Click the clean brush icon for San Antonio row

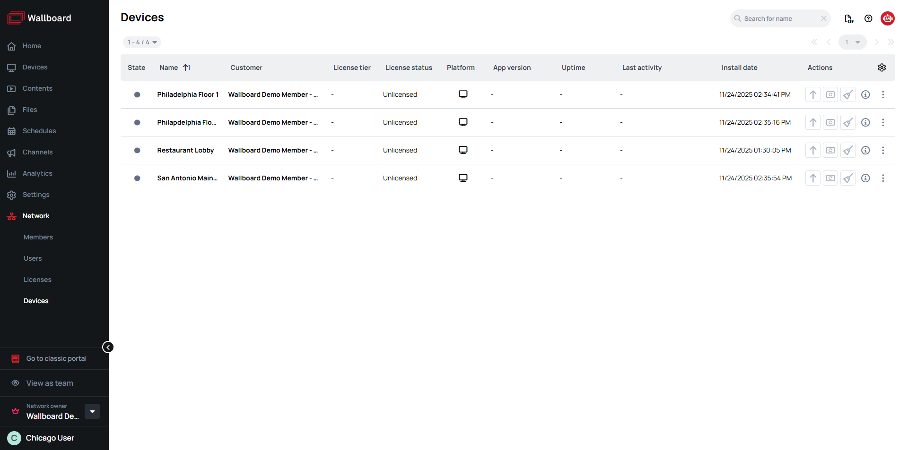(x=847, y=178)
